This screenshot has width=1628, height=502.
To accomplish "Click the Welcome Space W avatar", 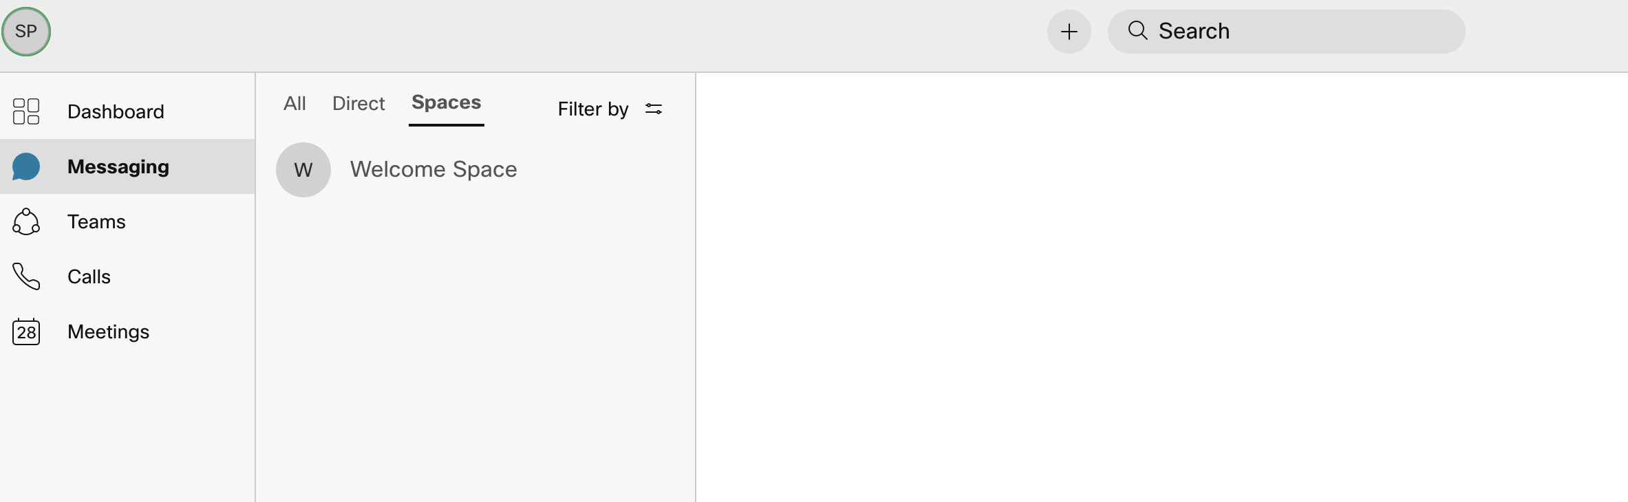I will tap(303, 170).
